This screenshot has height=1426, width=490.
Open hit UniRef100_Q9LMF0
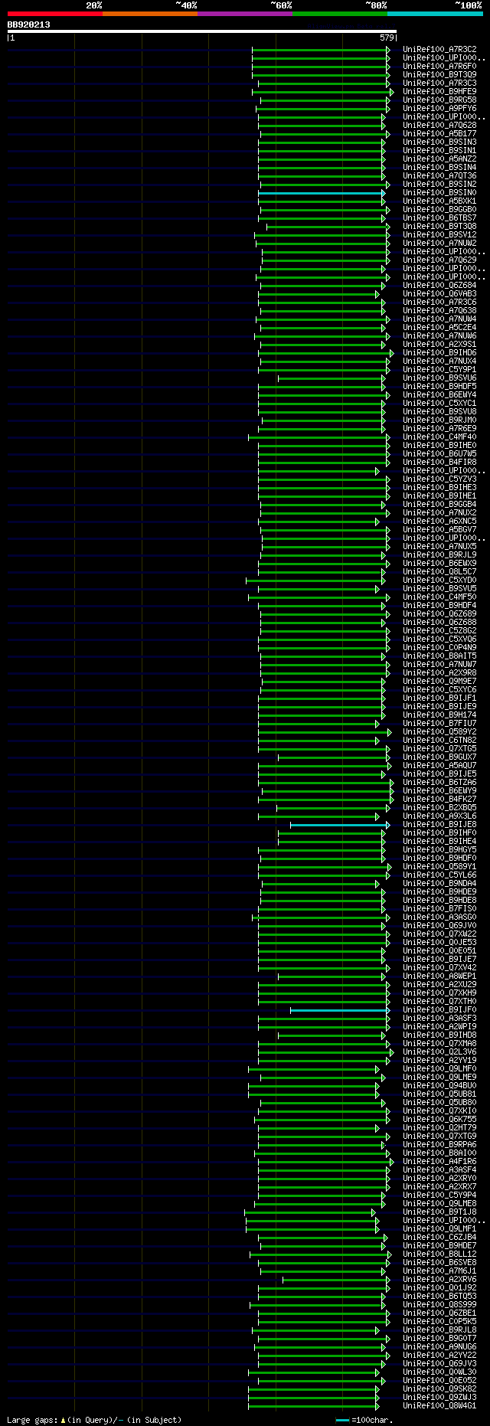[x=439, y=1069]
